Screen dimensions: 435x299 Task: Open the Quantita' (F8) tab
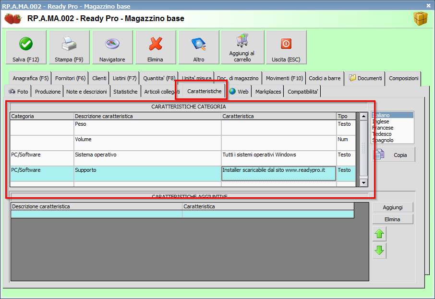tap(159, 79)
